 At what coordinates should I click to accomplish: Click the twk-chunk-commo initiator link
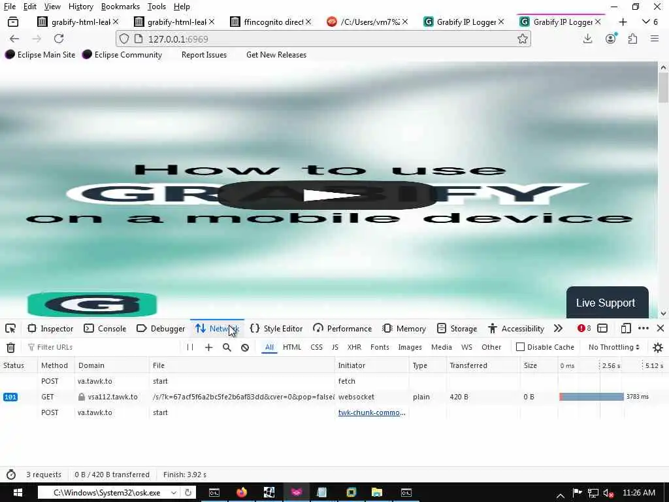click(x=372, y=412)
